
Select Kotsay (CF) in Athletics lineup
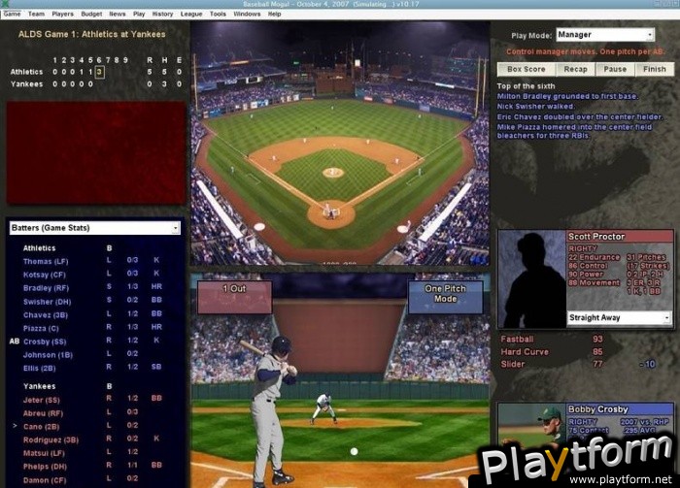pos(45,275)
